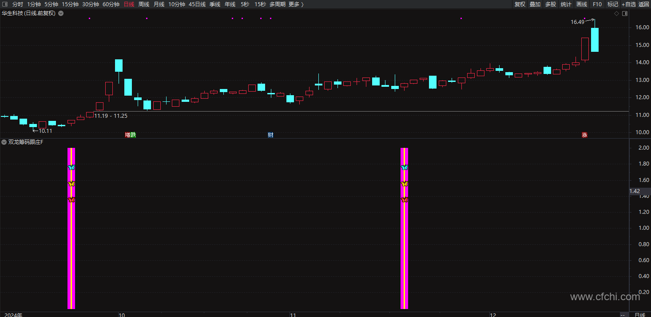Expand the 双龙筹码跟庄F indicator dropdown

tap(4, 142)
